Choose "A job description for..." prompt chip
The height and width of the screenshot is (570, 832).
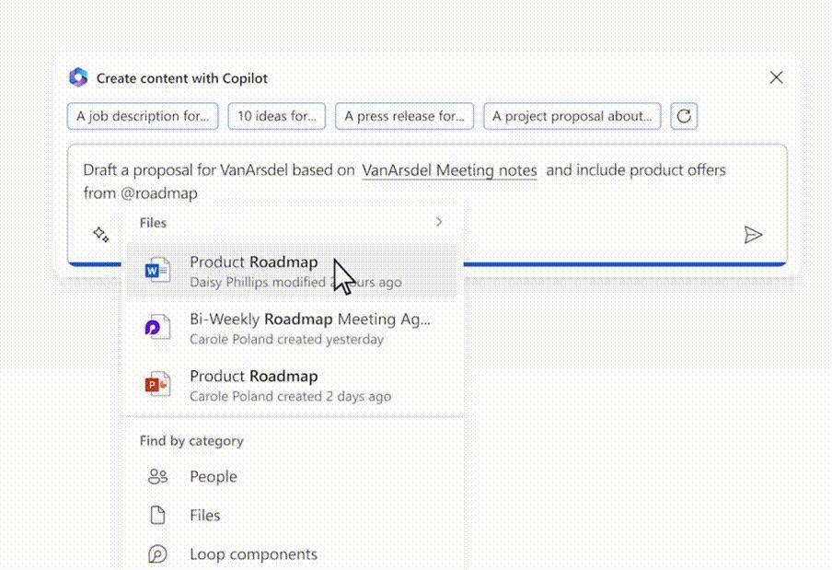[143, 116]
